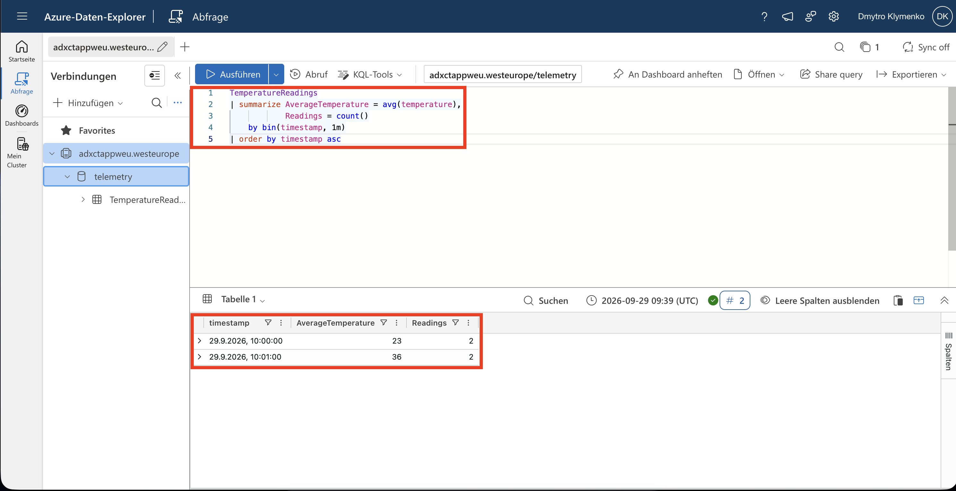Open the settings gear icon
956x491 pixels.
[x=833, y=17]
